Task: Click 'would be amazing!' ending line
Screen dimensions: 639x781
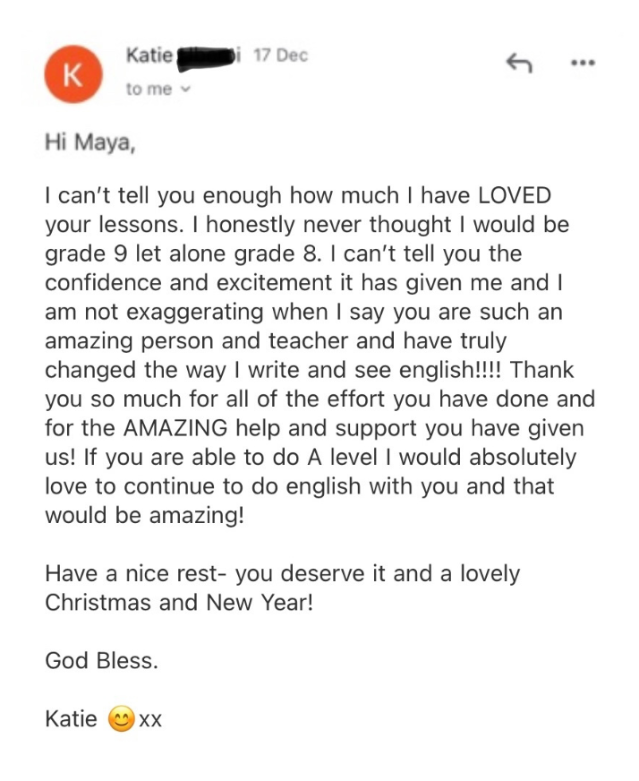Action: [x=145, y=516]
